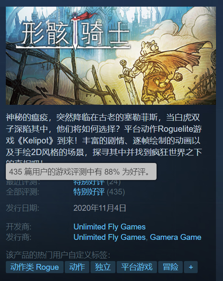Click the 该产品的热门用户自定义标签 heading

coord(58,255)
